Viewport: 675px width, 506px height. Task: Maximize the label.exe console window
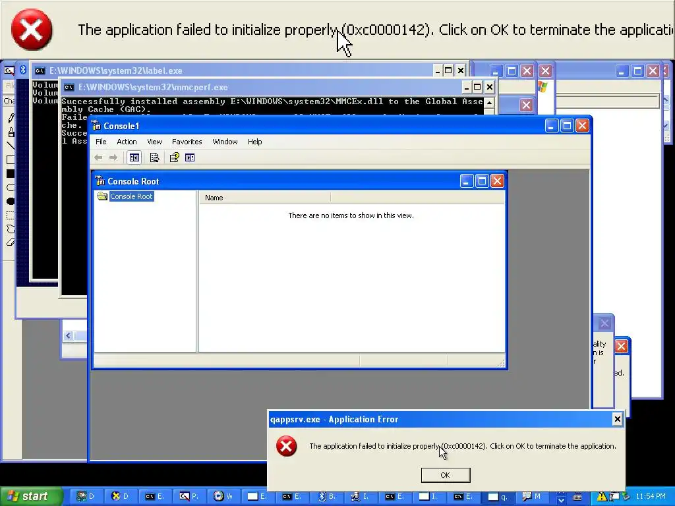pyautogui.click(x=448, y=70)
